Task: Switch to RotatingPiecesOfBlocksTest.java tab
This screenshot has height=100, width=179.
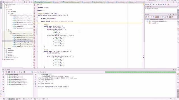Action: pyautogui.click(x=72, y=2)
